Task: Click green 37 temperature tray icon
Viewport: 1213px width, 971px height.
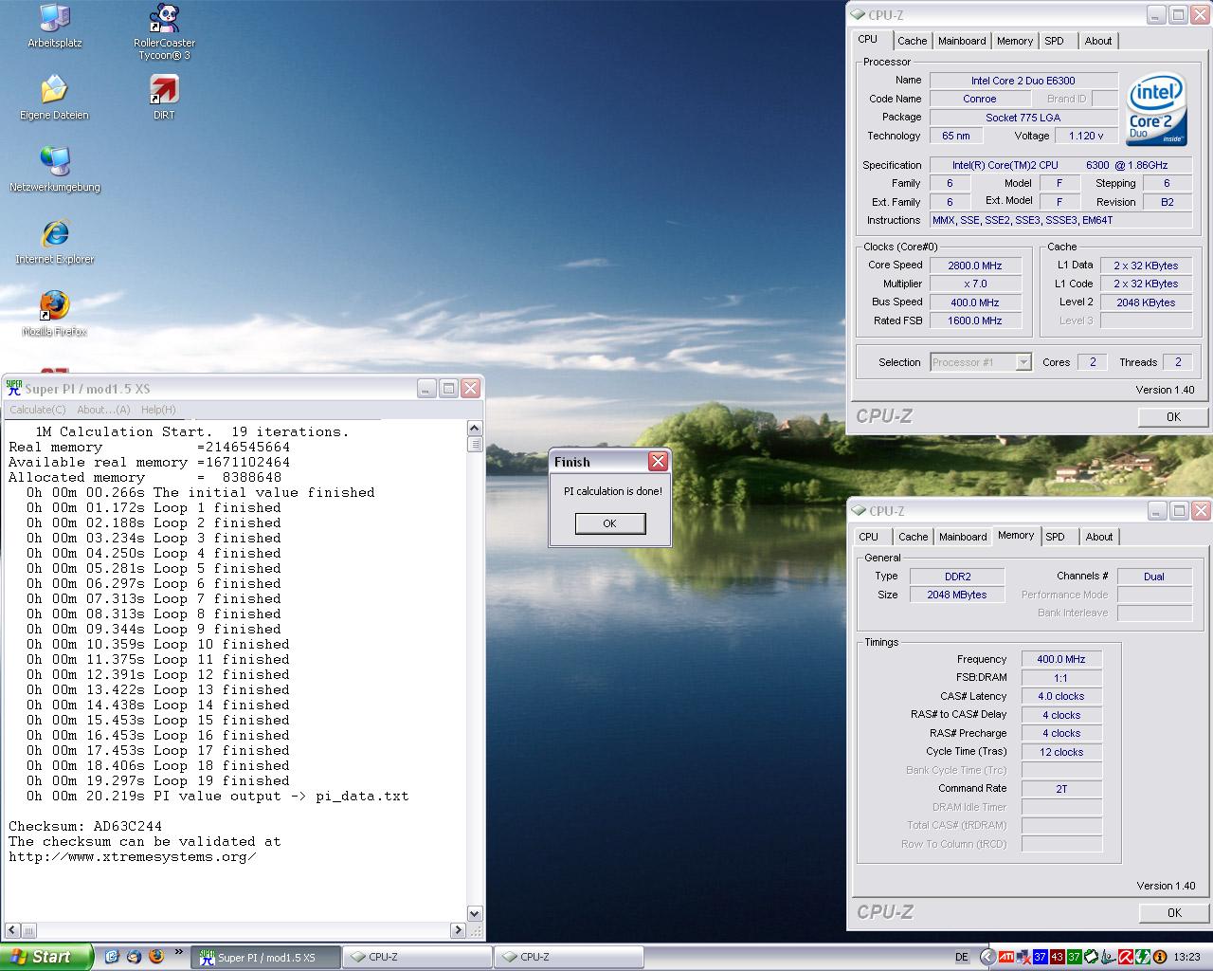Action: point(1075,958)
